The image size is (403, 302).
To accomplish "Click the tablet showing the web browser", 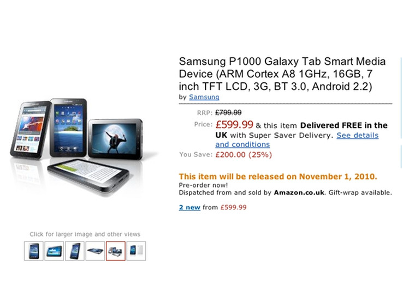I will (31, 130).
